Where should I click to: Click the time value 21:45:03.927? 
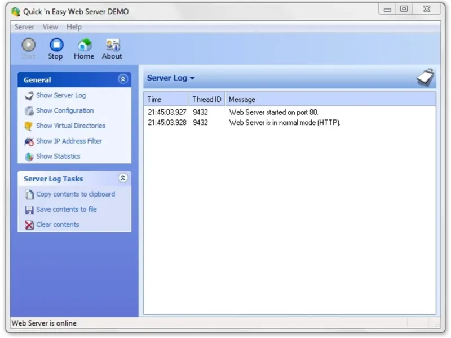coord(167,112)
